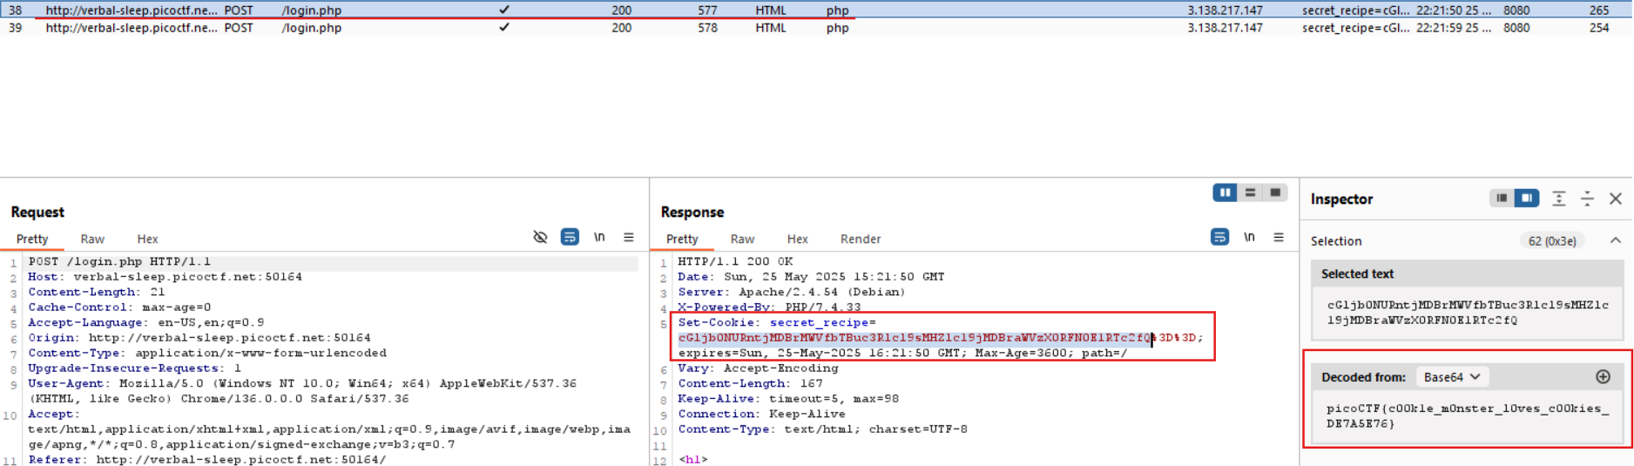
Task: Expand all Inspector sections
Action: [x=1559, y=199]
